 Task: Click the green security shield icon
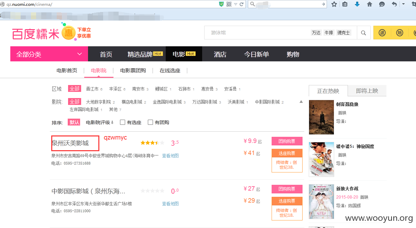(x=222, y=4)
